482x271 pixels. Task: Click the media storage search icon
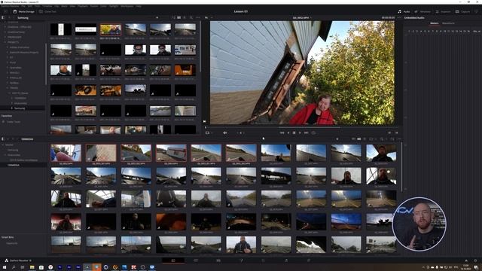click(x=191, y=18)
